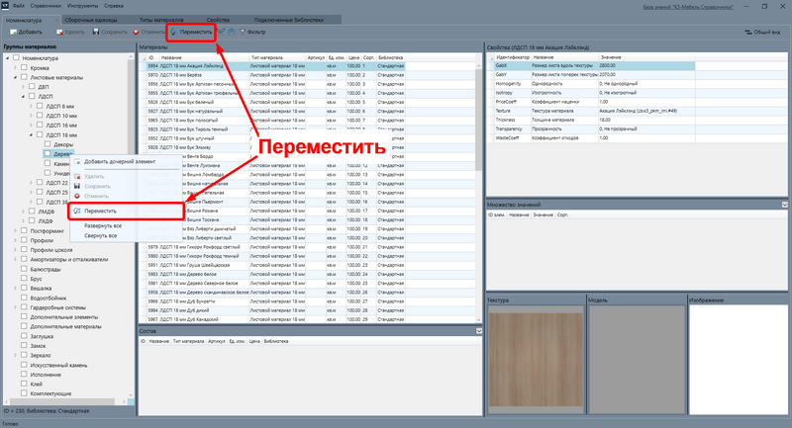
Task: Switch to the Подключенные библиотеки tab
Action: [x=289, y=20]
